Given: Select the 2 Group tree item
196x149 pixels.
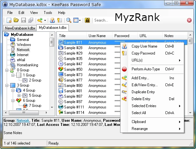Looking at the screenshot, I should (x=35, y=80).
